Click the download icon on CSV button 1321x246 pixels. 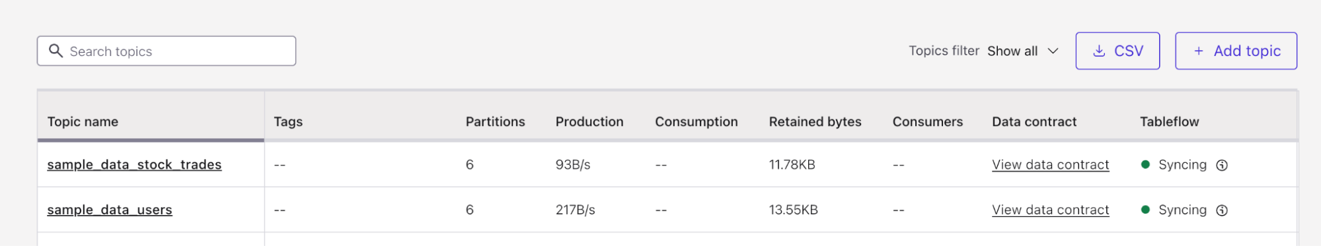pyautogui.click(x=1099, y=51)
